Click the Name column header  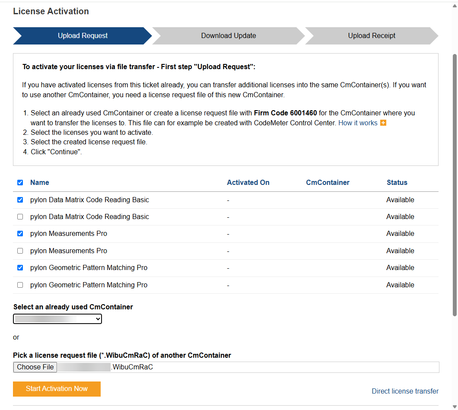click(x=39, y=182)
